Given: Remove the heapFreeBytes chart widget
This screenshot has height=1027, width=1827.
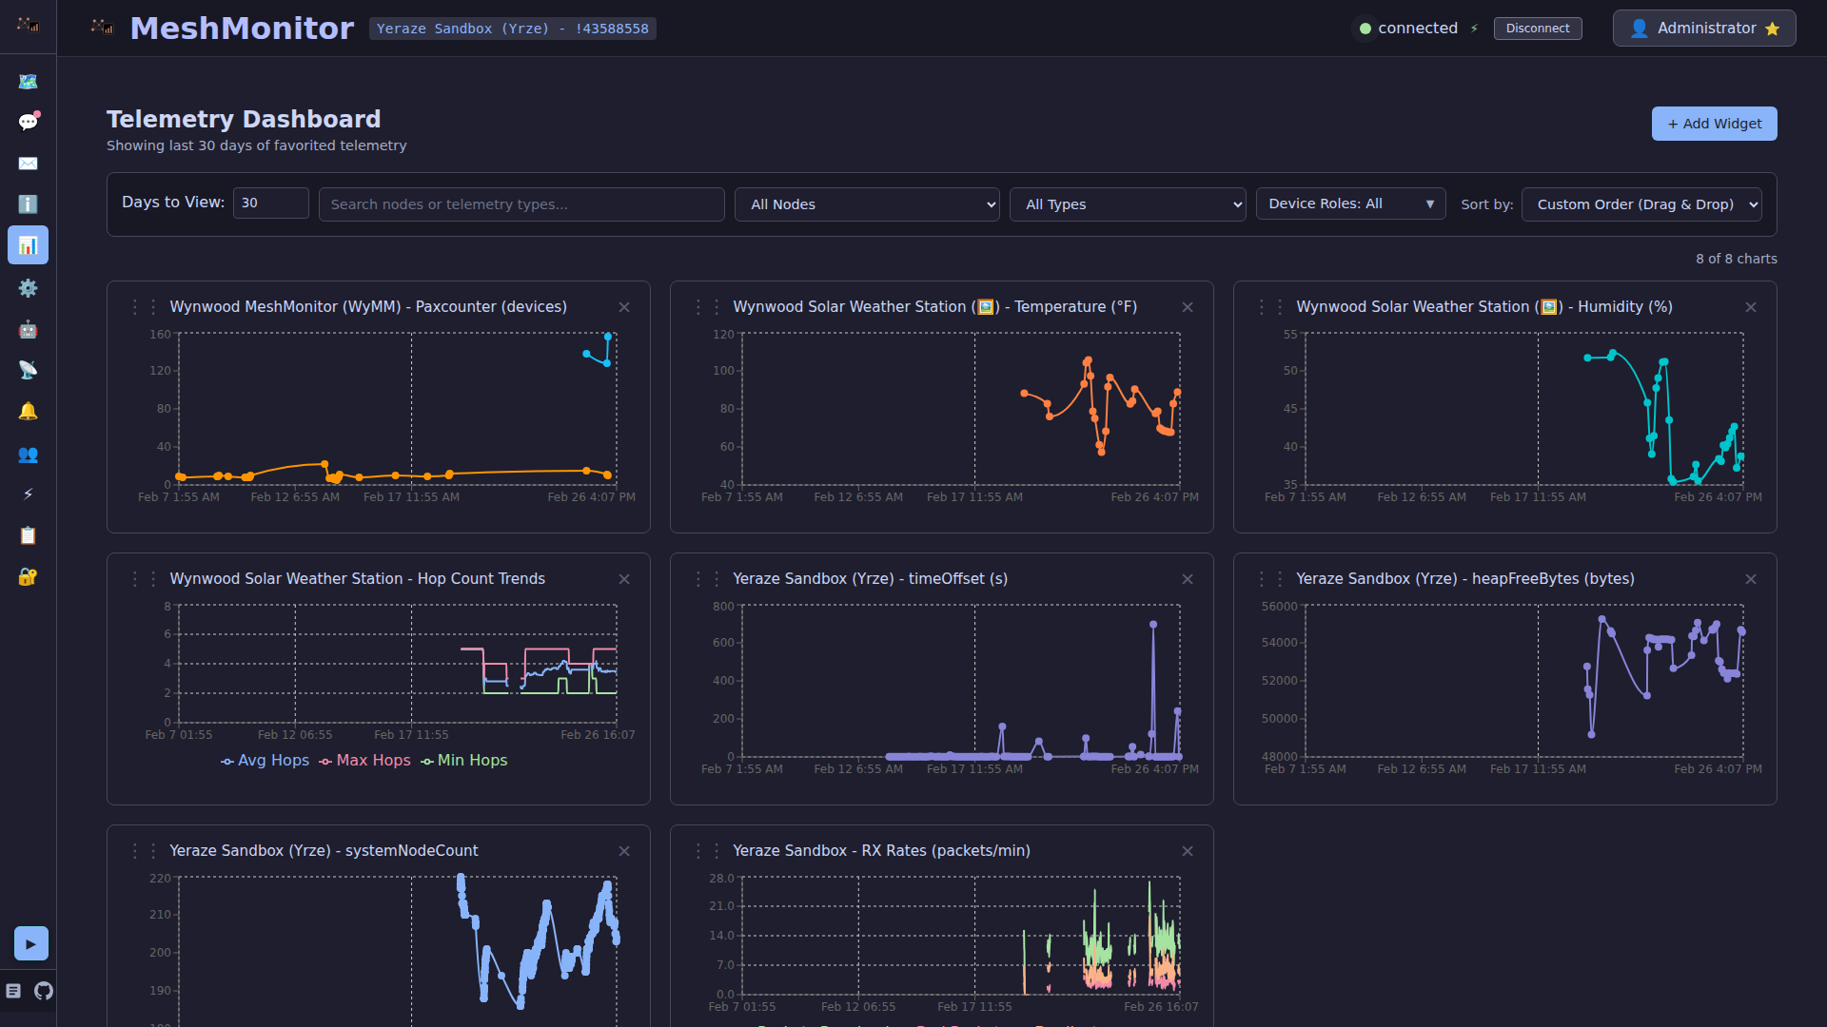Looking at the screenshot, I should coord(1751,579).
